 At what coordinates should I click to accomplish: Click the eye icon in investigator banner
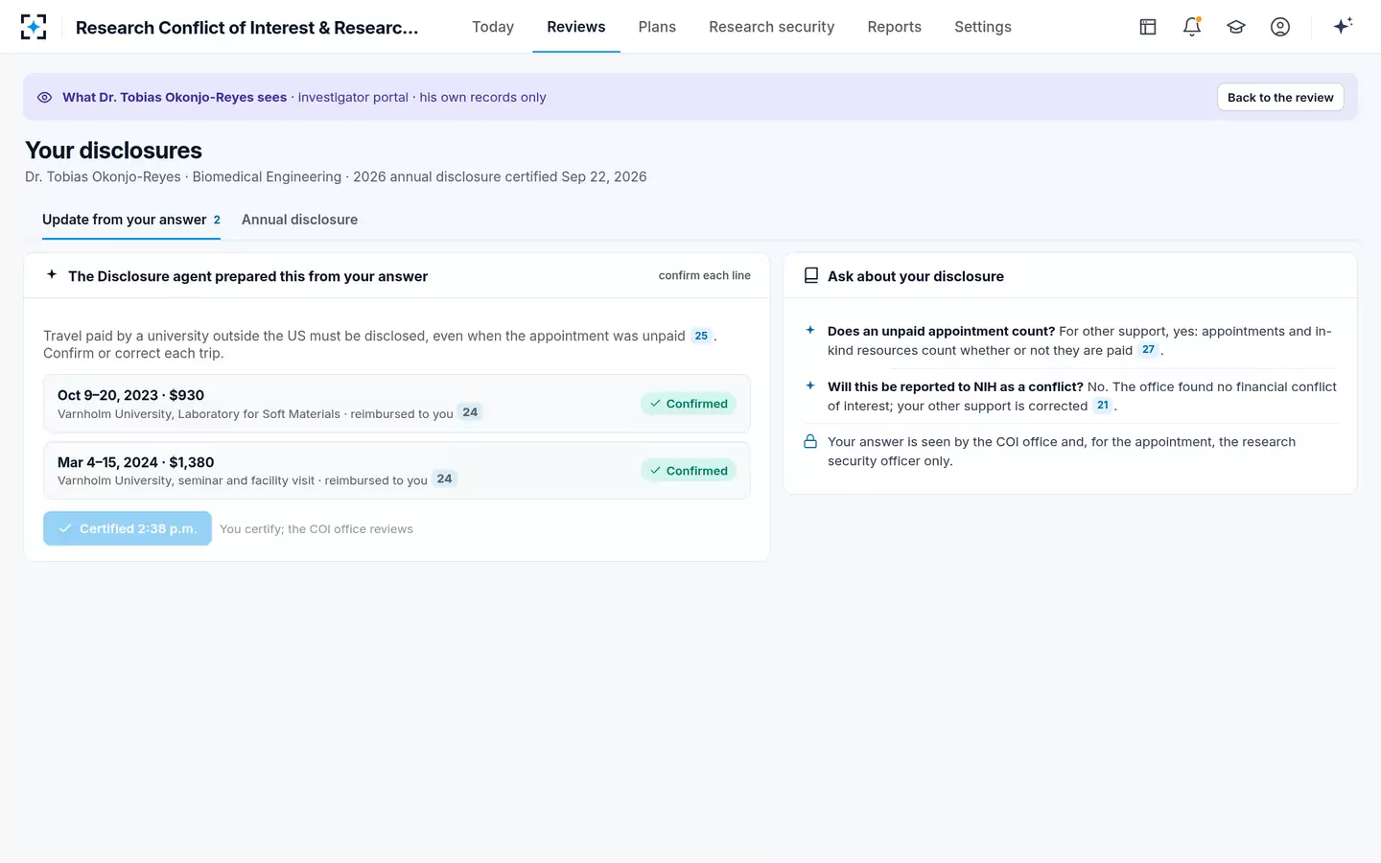point(44,97)
